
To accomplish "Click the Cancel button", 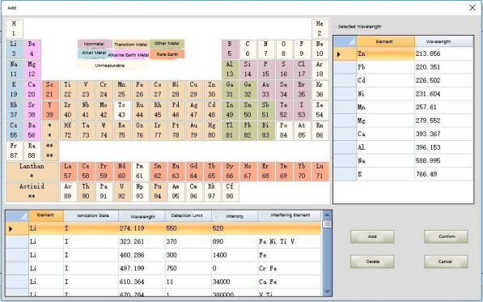I will 446,262.
